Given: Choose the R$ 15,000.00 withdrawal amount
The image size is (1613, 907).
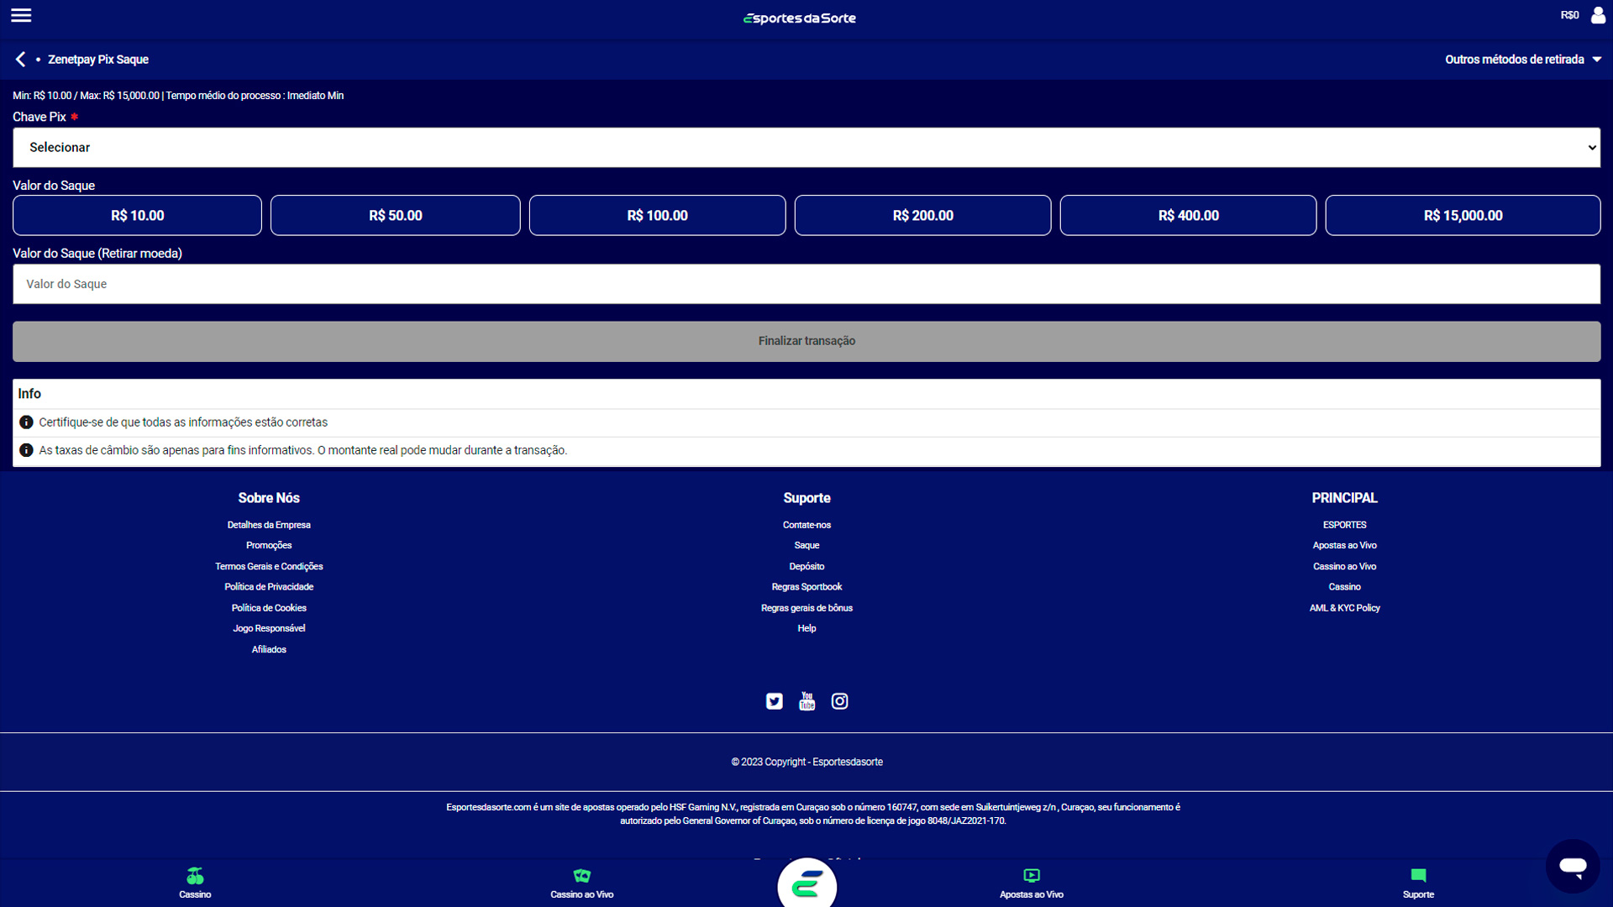Looking at the screenshot, I should [x=1463, y=216].
